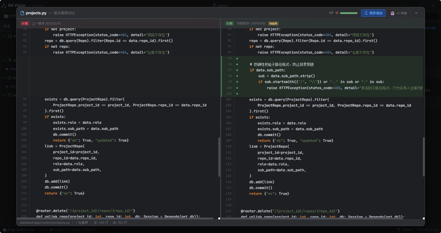Viewport: 441px width, 233px height.
Task: Collapse the remotes section chevron in the sidebar
Action: (x=5, y=78)
